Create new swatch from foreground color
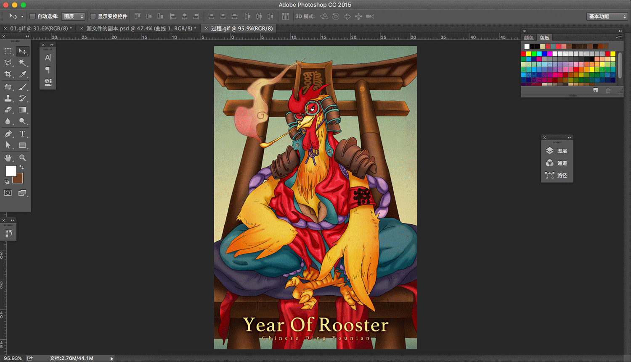The height and width of the screenshot is (362, 631). pos(596,90)
